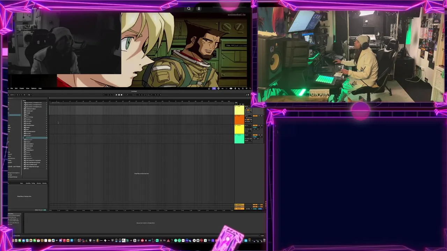Image resolution: width=447 pixels, height=251 pixels.
Task: Click the Spotlight search icon in macOS menu bar
Action: pyautogui.click(x=250, y=89)
